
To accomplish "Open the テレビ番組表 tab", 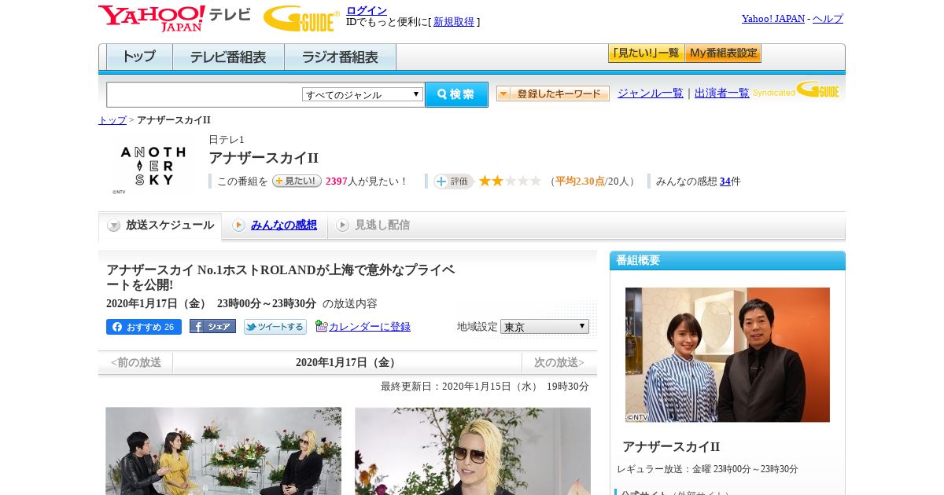I will [x=228, y=57].
